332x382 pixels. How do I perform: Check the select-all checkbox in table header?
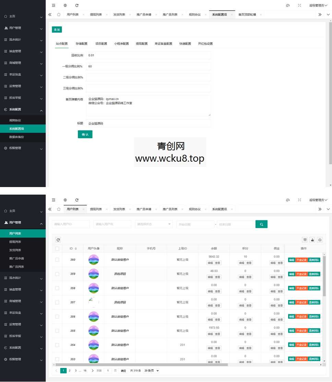(57, 248)
